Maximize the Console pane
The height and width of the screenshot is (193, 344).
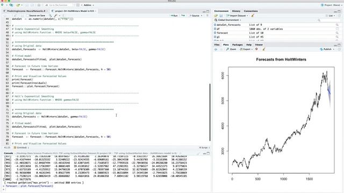pos(208,153)
